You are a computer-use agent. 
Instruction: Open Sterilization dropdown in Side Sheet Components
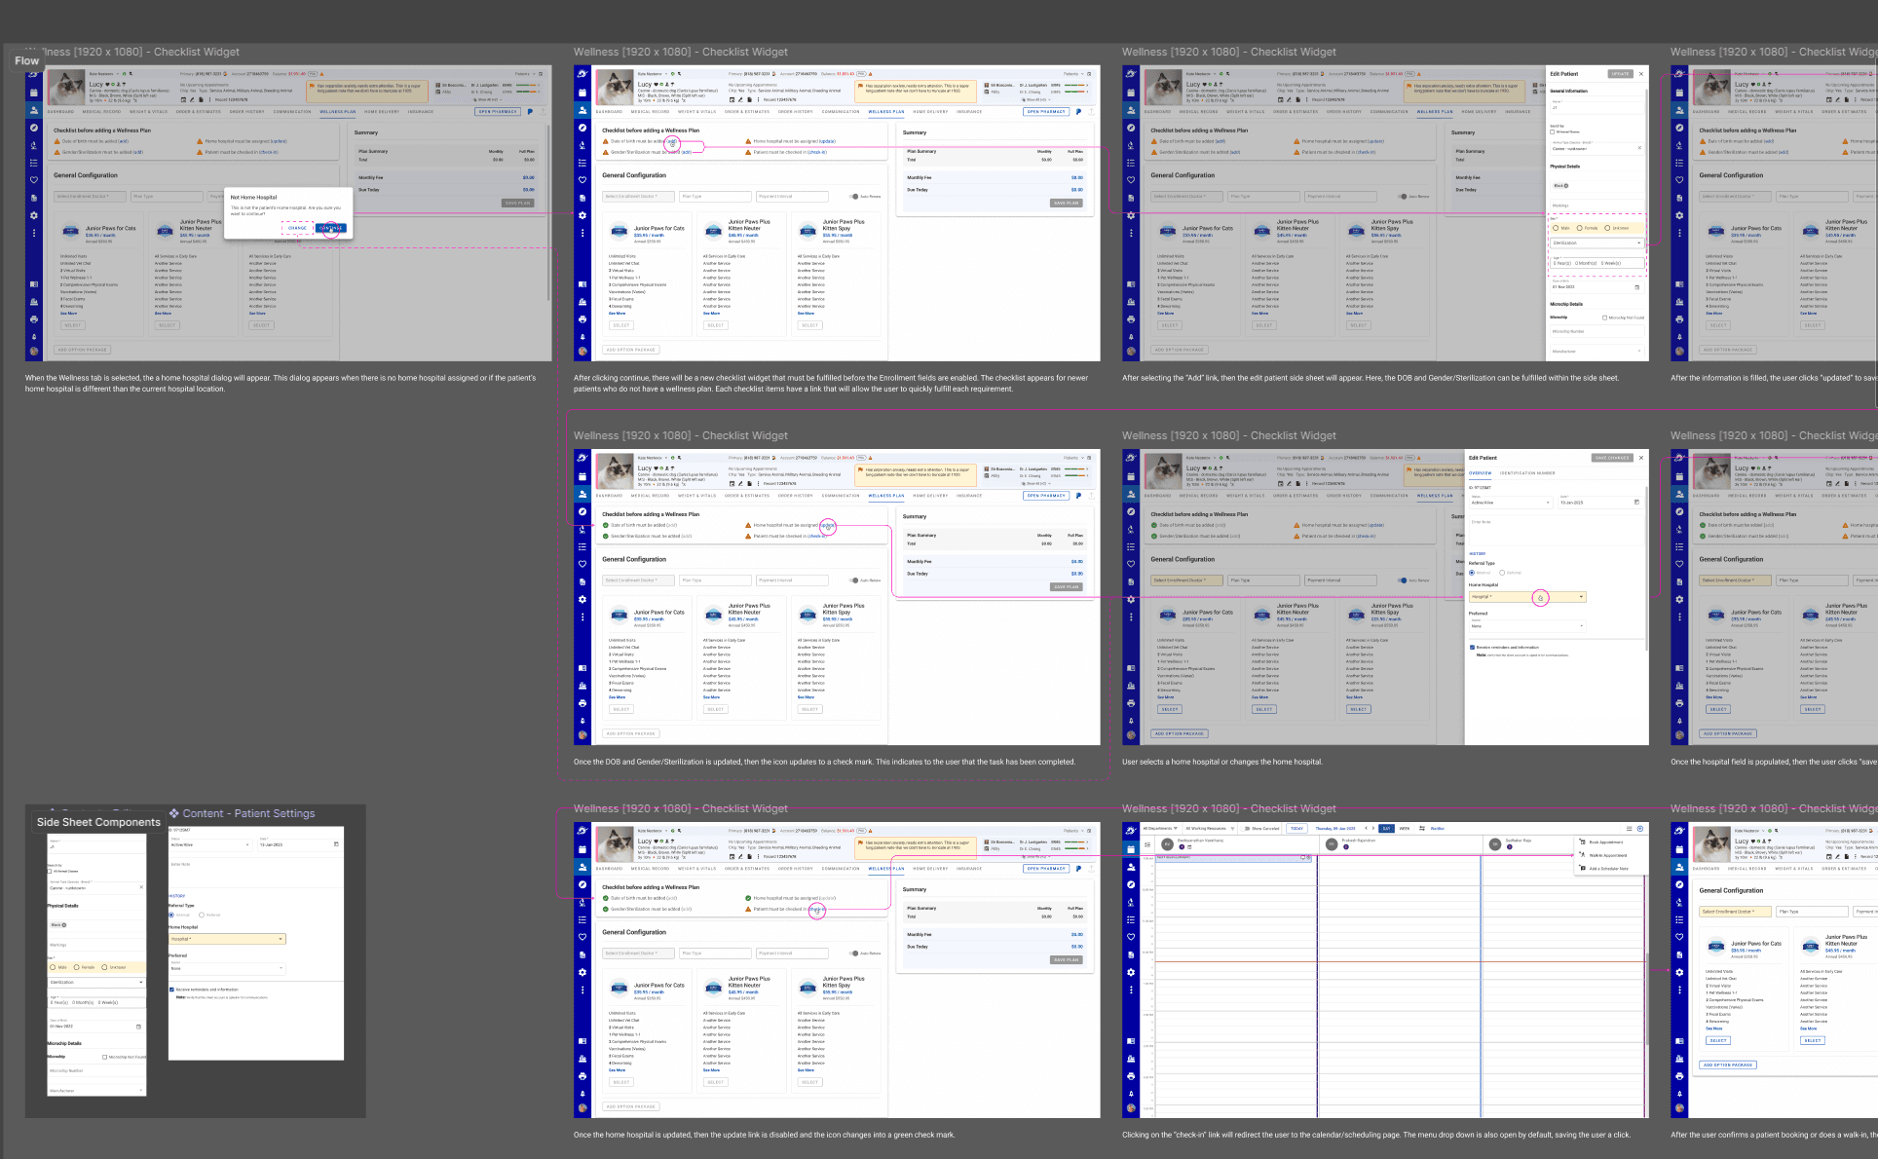(x=141, y=983)
